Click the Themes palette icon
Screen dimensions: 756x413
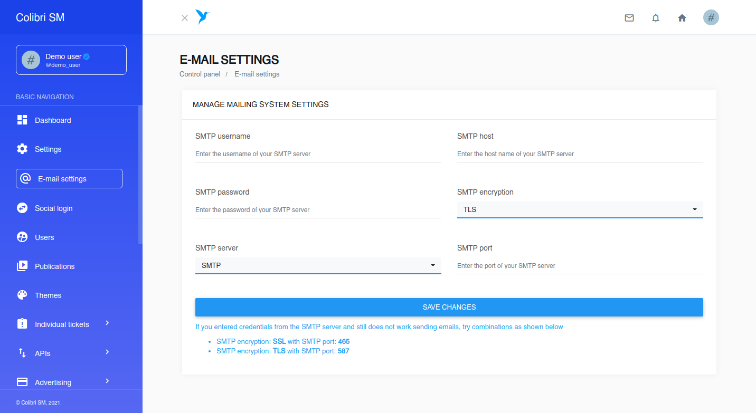click(22, 295)
